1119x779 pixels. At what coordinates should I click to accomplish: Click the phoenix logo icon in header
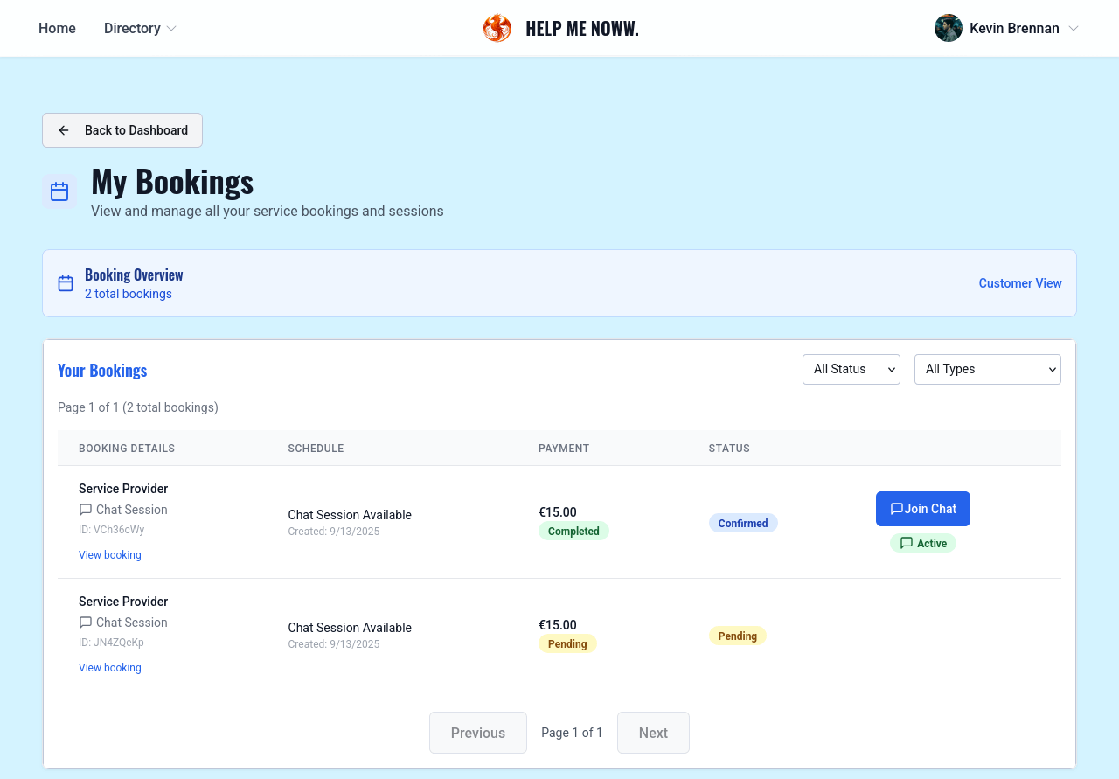tap(497, 28)
